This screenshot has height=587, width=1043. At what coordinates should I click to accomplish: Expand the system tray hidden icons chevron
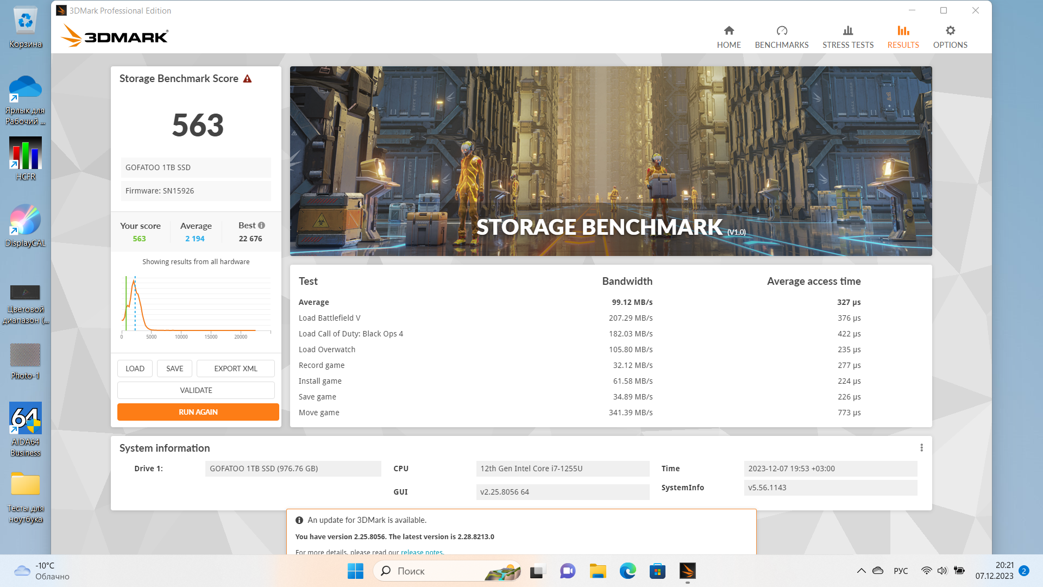[x=861, y=571]
